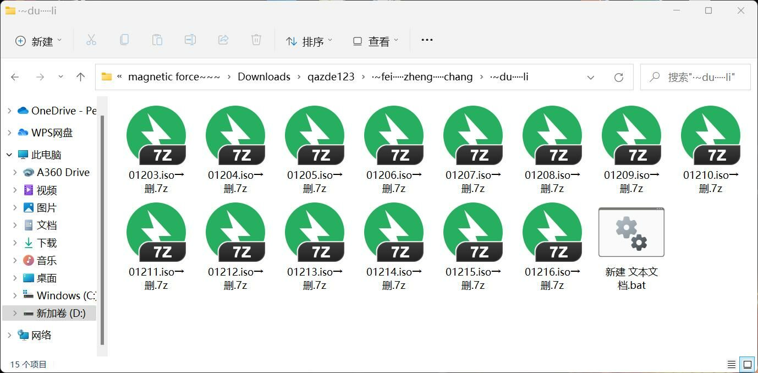This screenshot has height=373, width=758.
Task: Collapse the 此电脑 tree node
Action: 9,155
